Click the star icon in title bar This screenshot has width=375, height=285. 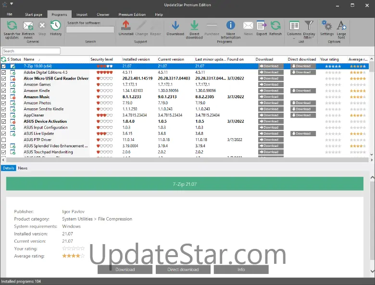[x=4, y=4]
